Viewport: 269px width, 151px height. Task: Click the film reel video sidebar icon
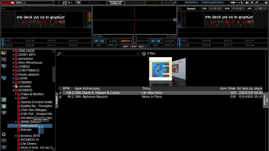tap(4, 106)
